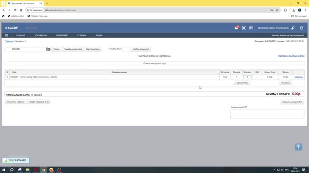Click the switch user icon next to the username
The image size is (309, 173).
293,28
